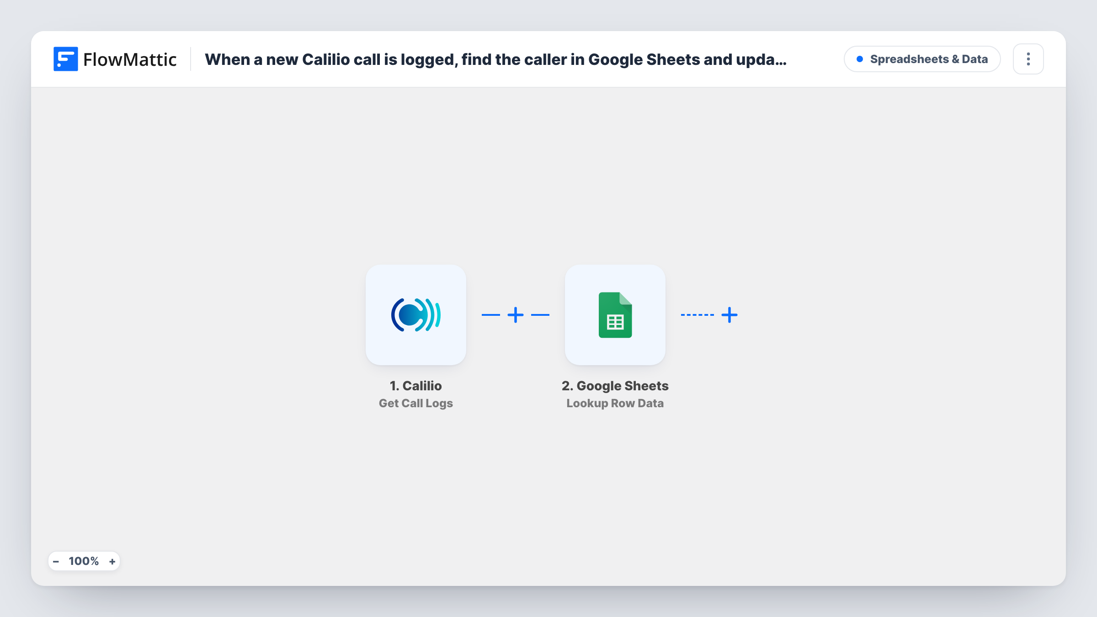Screen dimensions: 1097x617
Task: Zoom in the canvas with plus
Action: [x=112, y=561]
